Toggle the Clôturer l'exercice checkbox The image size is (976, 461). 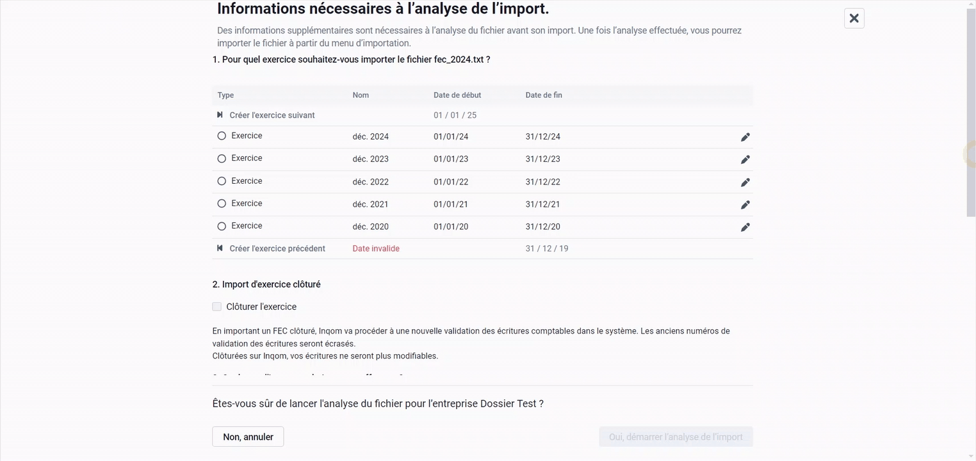pos(217,307)
